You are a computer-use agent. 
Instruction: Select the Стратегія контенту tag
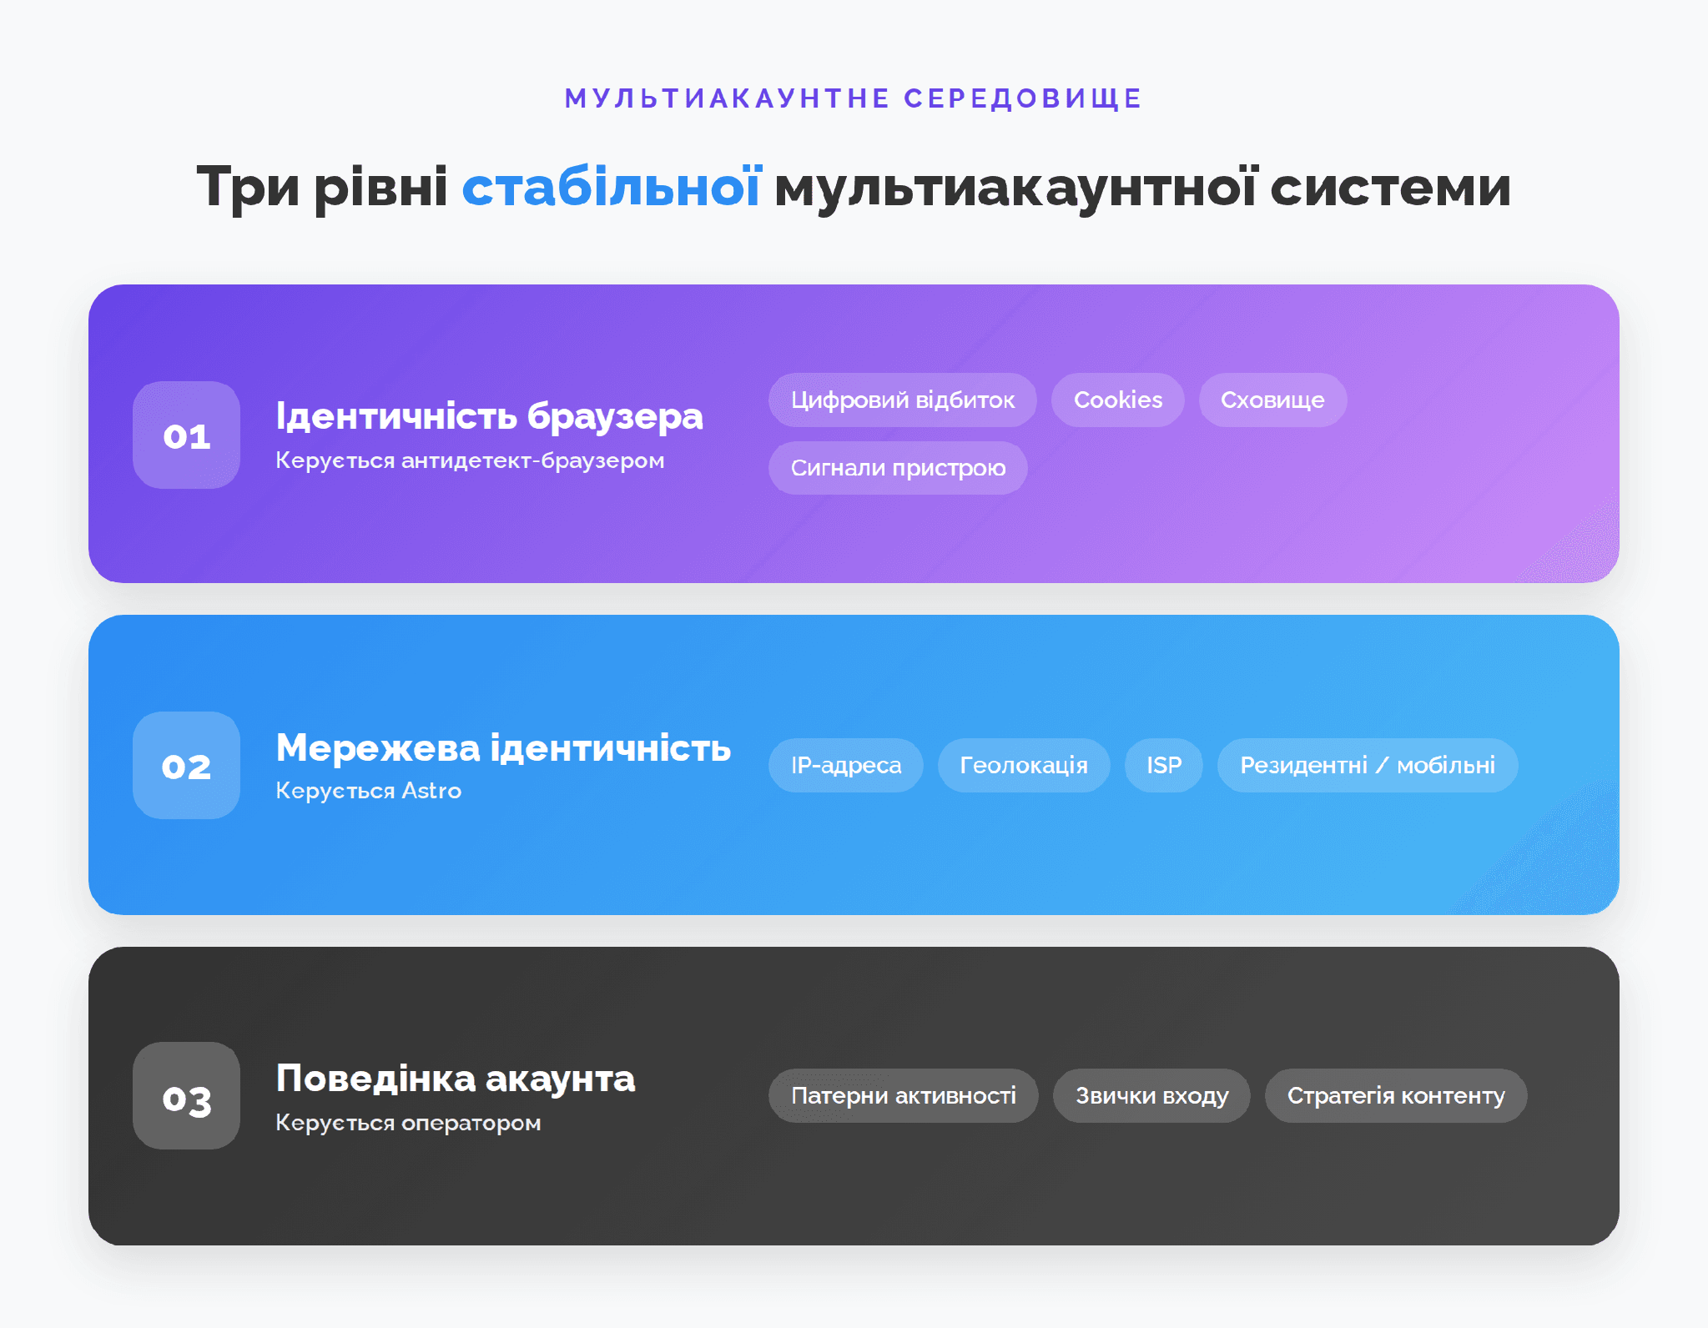1396,1095
